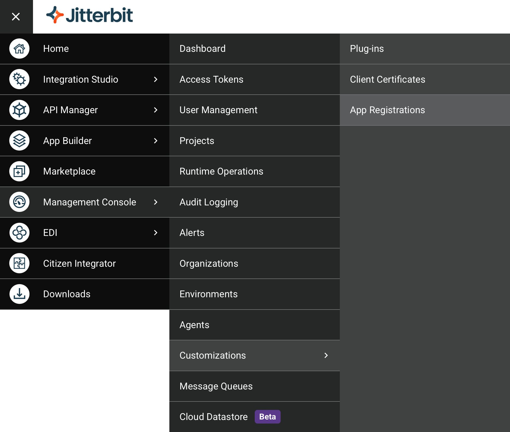Viewport: 510px width, 432px height.
Task: Click the App Builder layers icon
Action: pyautogui.click(x=19, y=141)
